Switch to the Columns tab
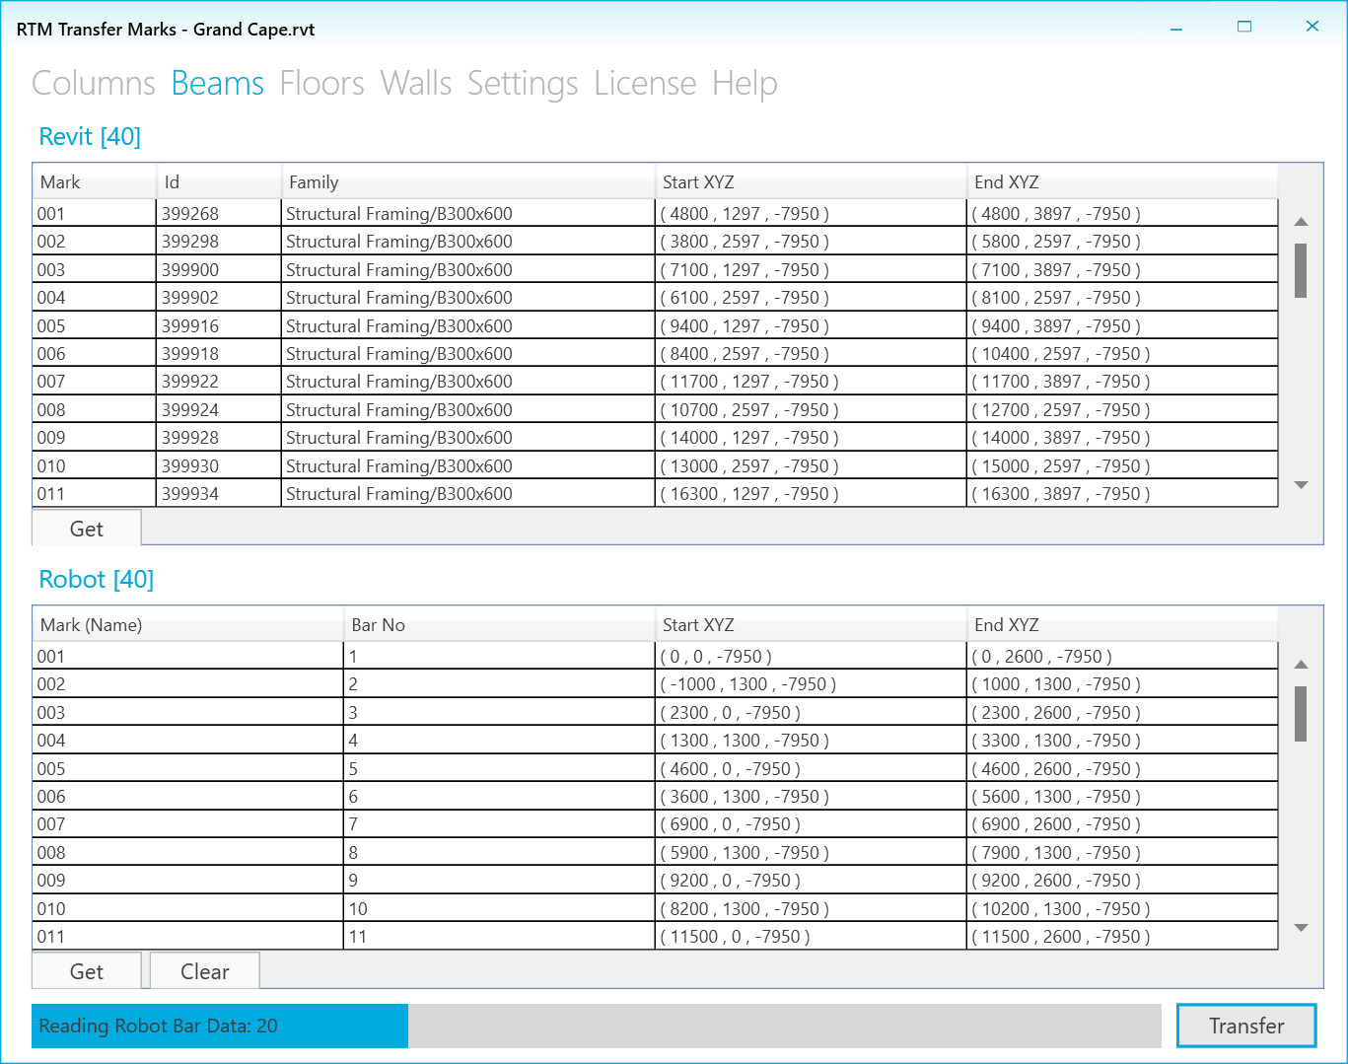The width and height of the screenshot is (1348, 1064). tap(94, 84)
